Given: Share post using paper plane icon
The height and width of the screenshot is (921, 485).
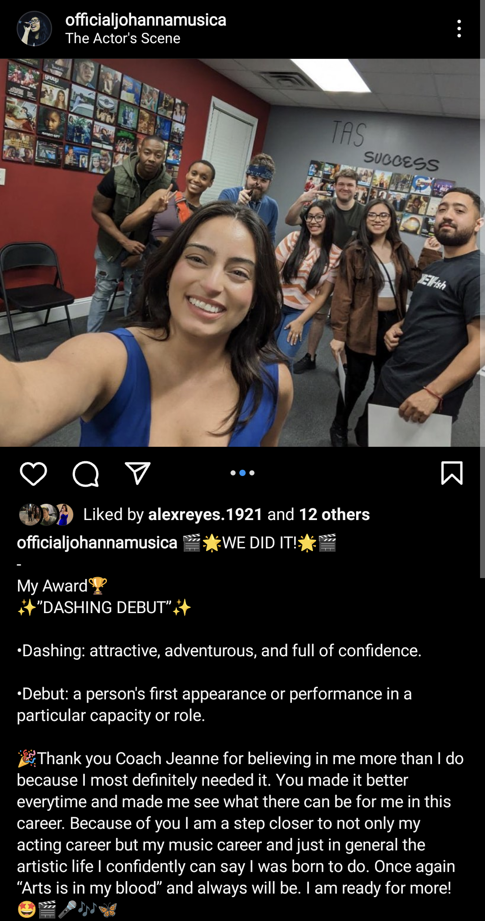Looking at the screenshot, I should (137, 473).
